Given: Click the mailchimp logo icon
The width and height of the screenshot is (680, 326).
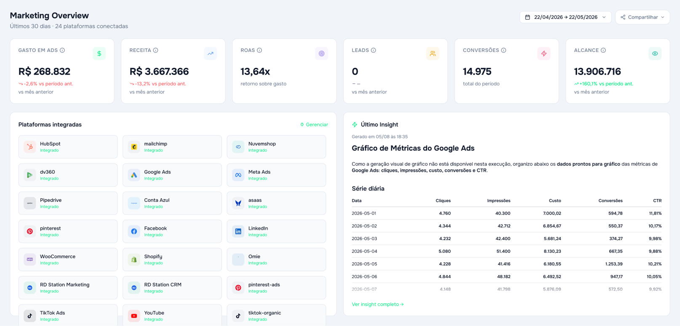Looking at the screenshot, I should [x=134, y=147].
